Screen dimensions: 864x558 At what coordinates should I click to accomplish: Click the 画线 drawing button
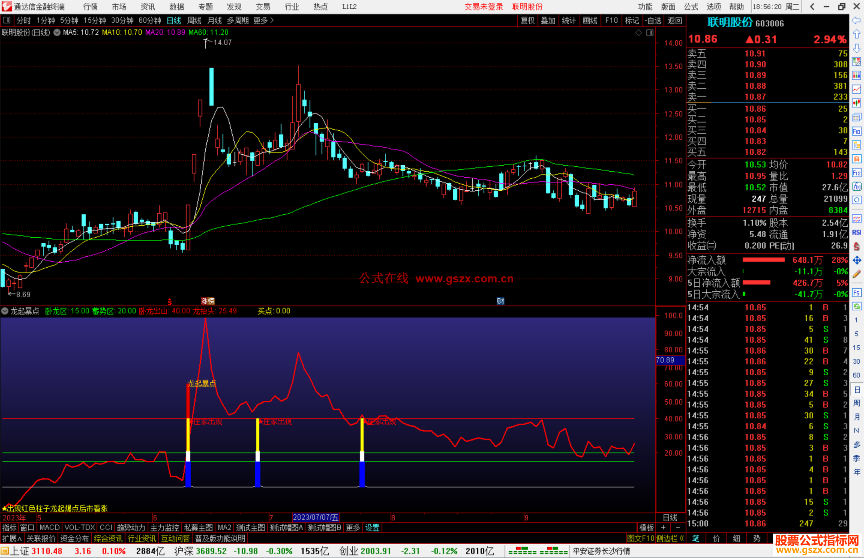[590, 20]
